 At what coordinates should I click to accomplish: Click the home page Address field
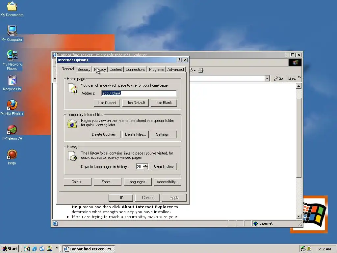[139, 93]
